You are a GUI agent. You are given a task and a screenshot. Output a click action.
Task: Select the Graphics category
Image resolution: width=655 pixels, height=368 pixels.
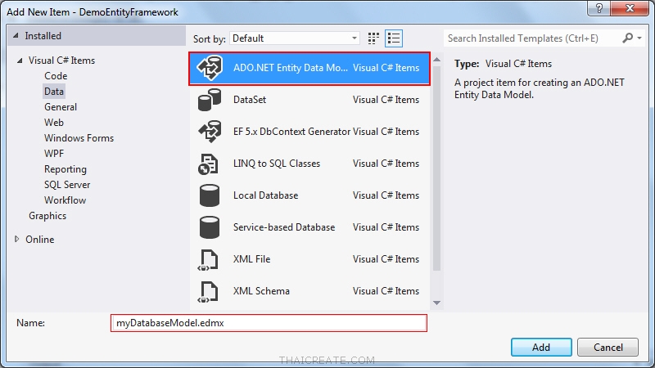[x=47, y=216]
